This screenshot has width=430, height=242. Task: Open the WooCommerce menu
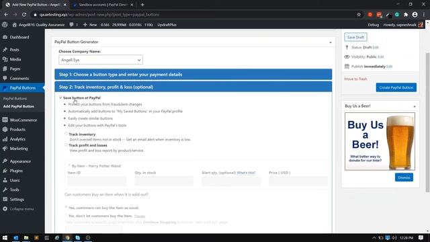pos(23,120)
